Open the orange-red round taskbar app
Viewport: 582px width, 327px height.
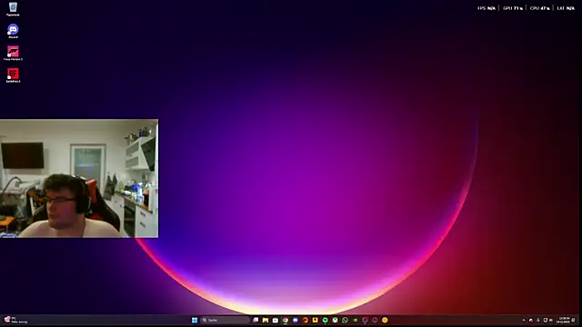[x=306, y=320]
